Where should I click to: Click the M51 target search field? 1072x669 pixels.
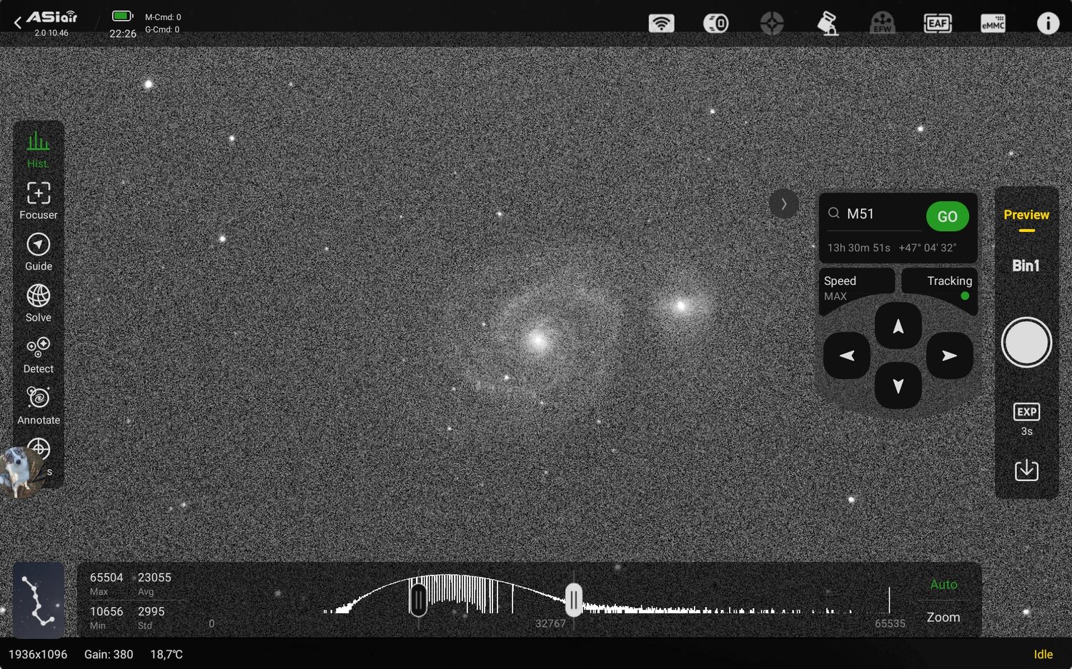tap(874, 214)
